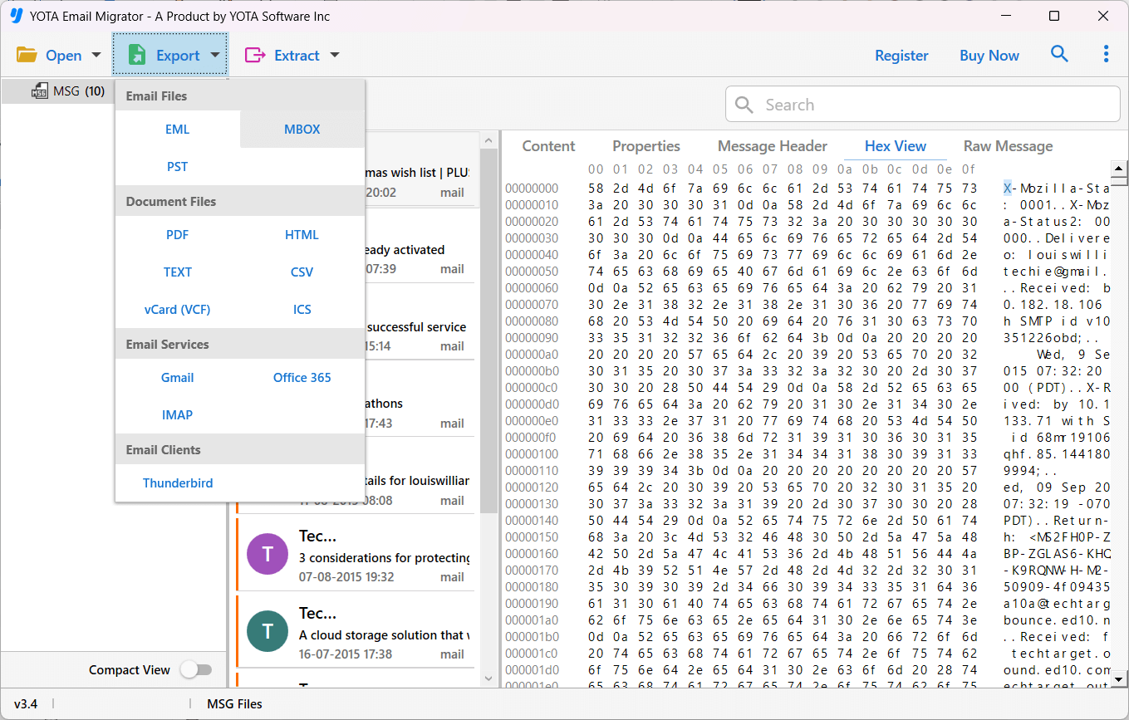Click the purple T avatar icon

point(268,556)
